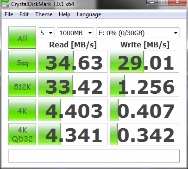Open the Language menu
Screen dimensions: 188x169
point(89,14)
